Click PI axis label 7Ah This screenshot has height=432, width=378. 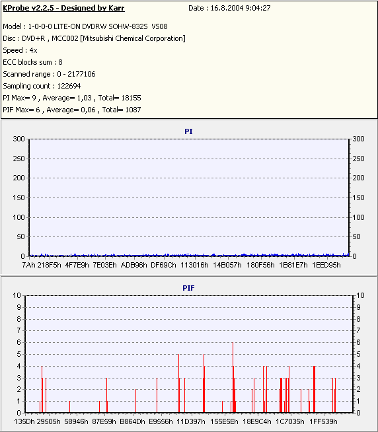28,265
